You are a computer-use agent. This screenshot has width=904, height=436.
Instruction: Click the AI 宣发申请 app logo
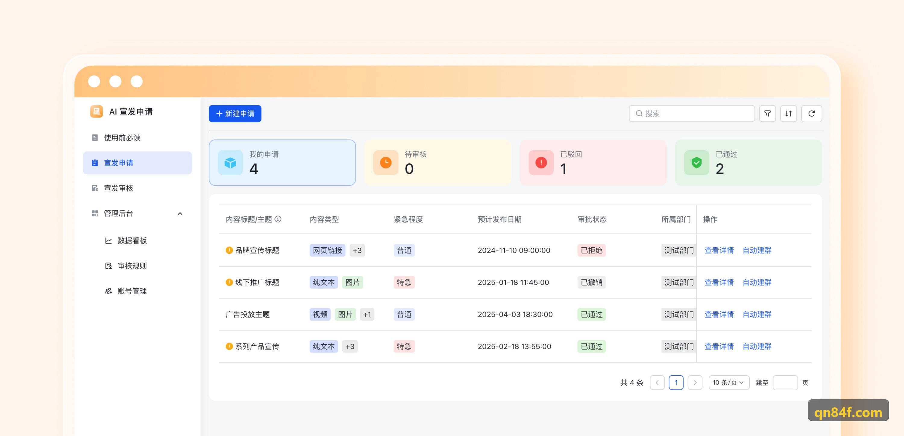click(96, 111)
